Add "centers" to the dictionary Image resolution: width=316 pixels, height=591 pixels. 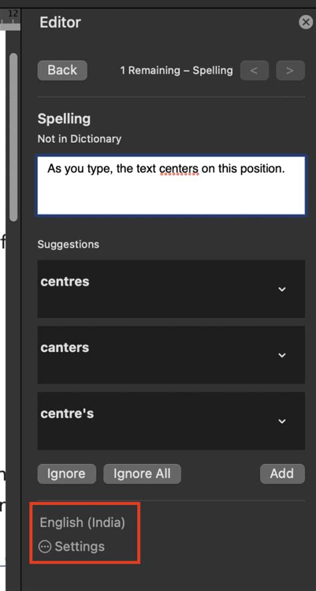282,473
